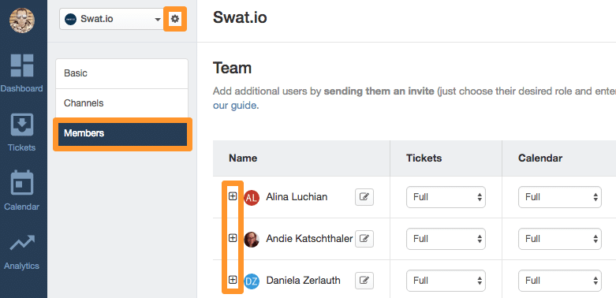This screenshot has height=298, width=616.
Task: Open the Analytics chart icon
Action: tap(22, 243)
